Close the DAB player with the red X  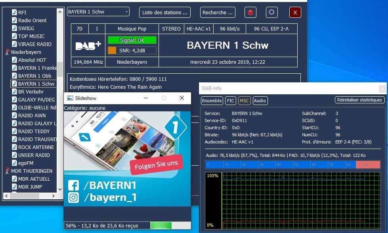[295, 12]
